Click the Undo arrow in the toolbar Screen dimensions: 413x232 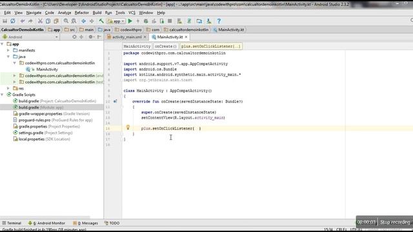click(x=23, y=21)
